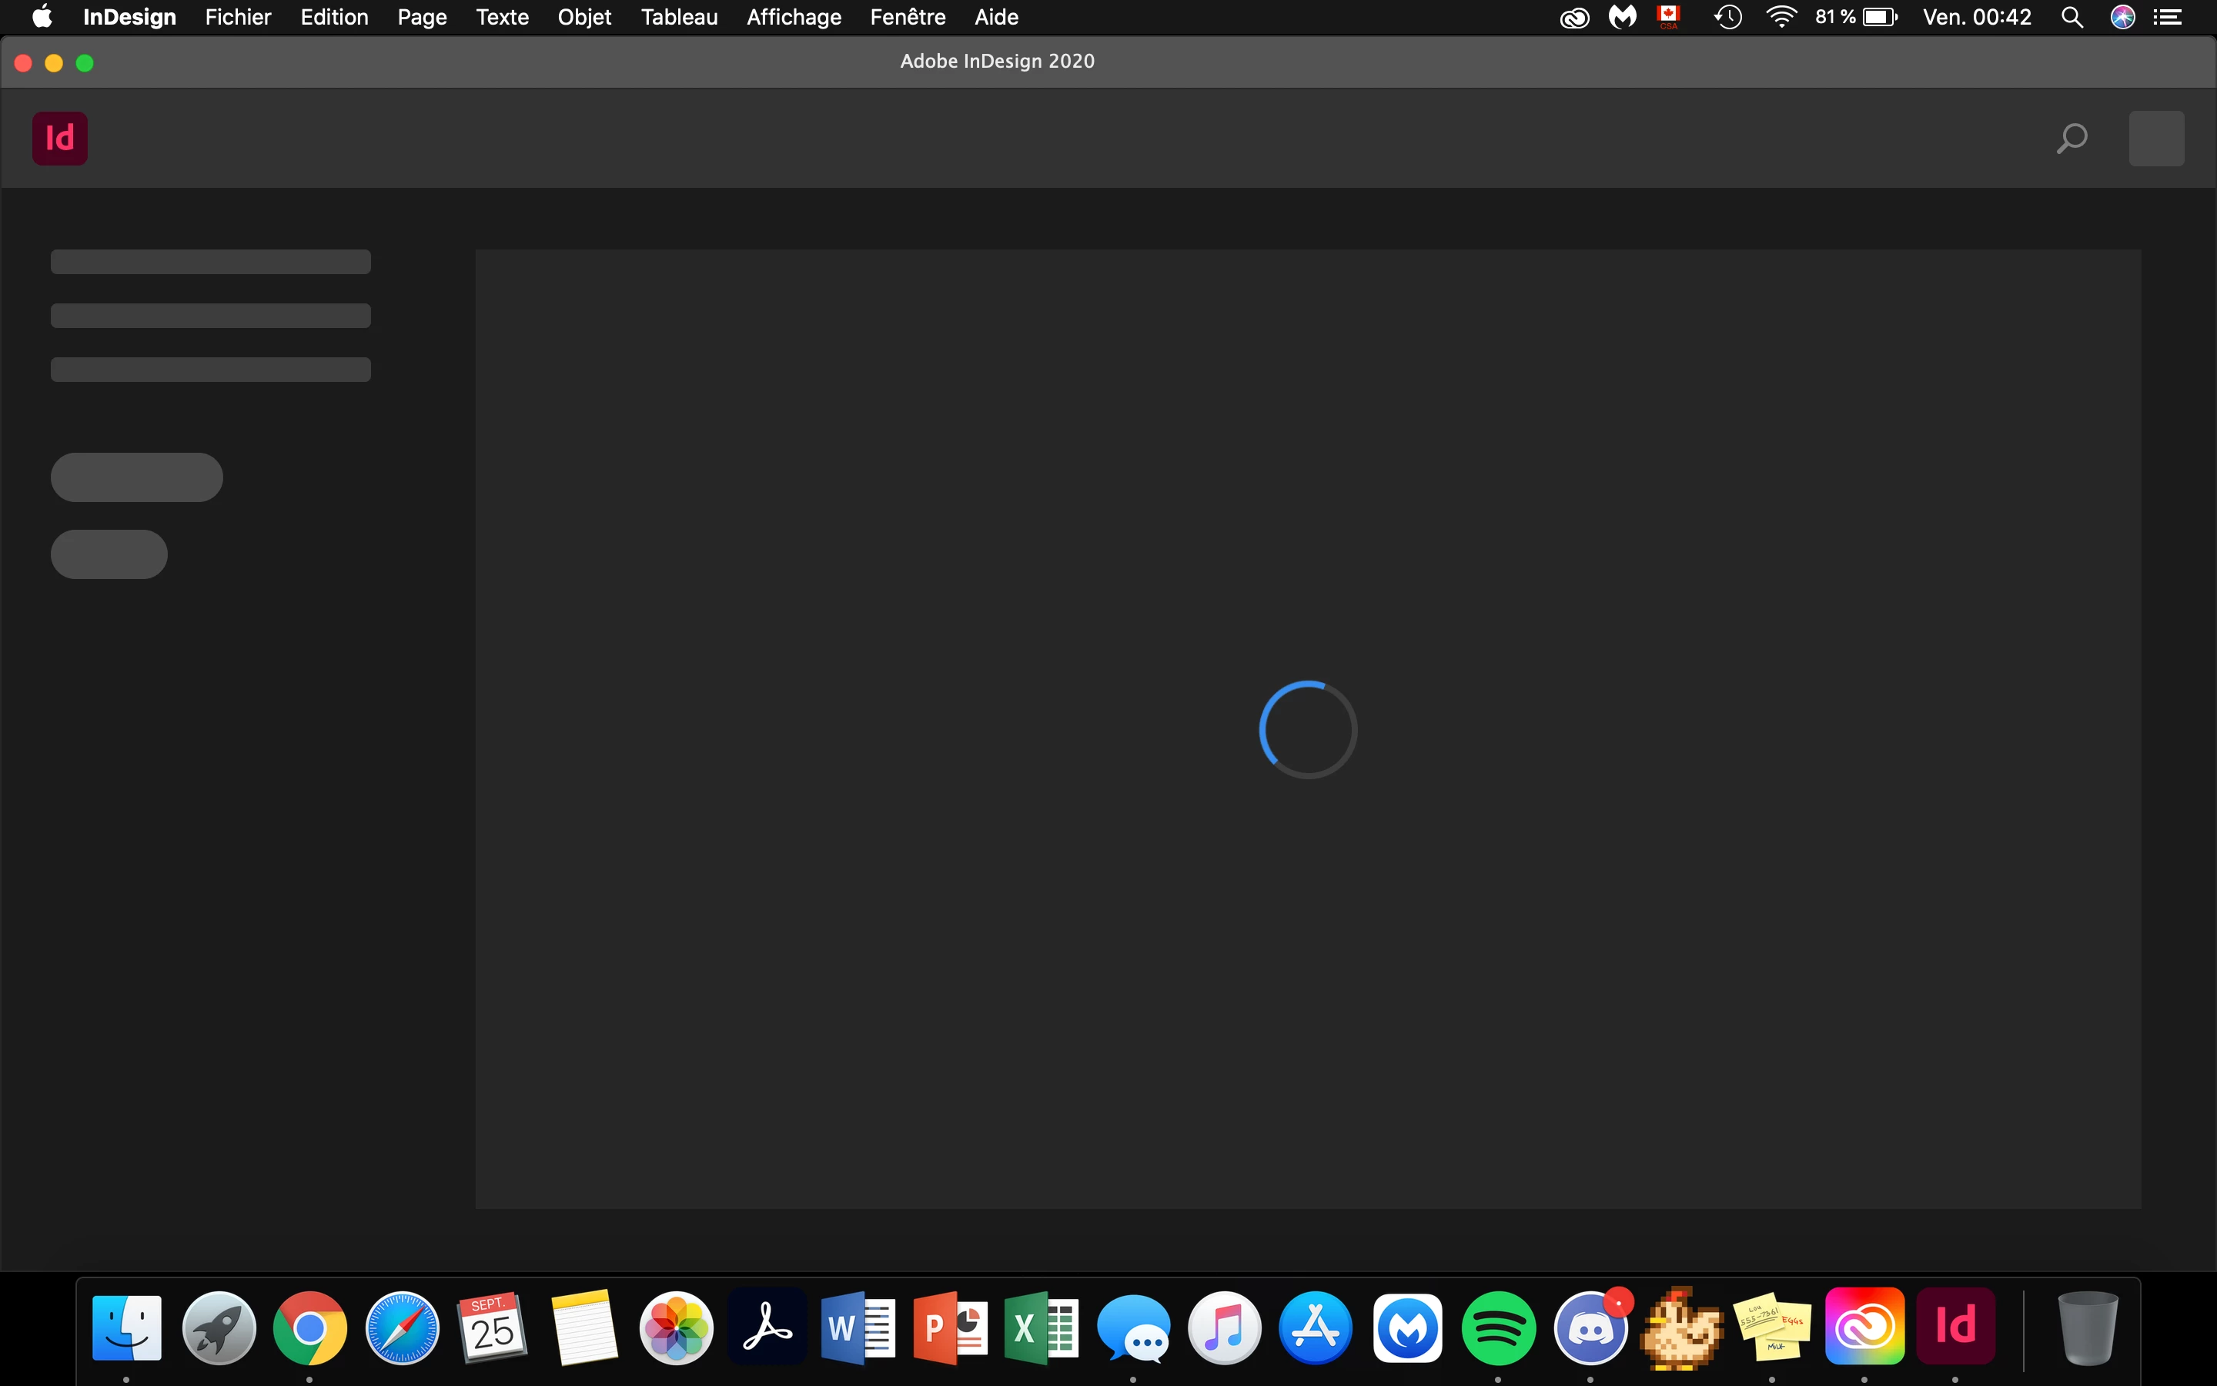Click the first placeholder pill button in sidebar
Viewport: 2217px width, 1386px height.
(x=136, y=477)
